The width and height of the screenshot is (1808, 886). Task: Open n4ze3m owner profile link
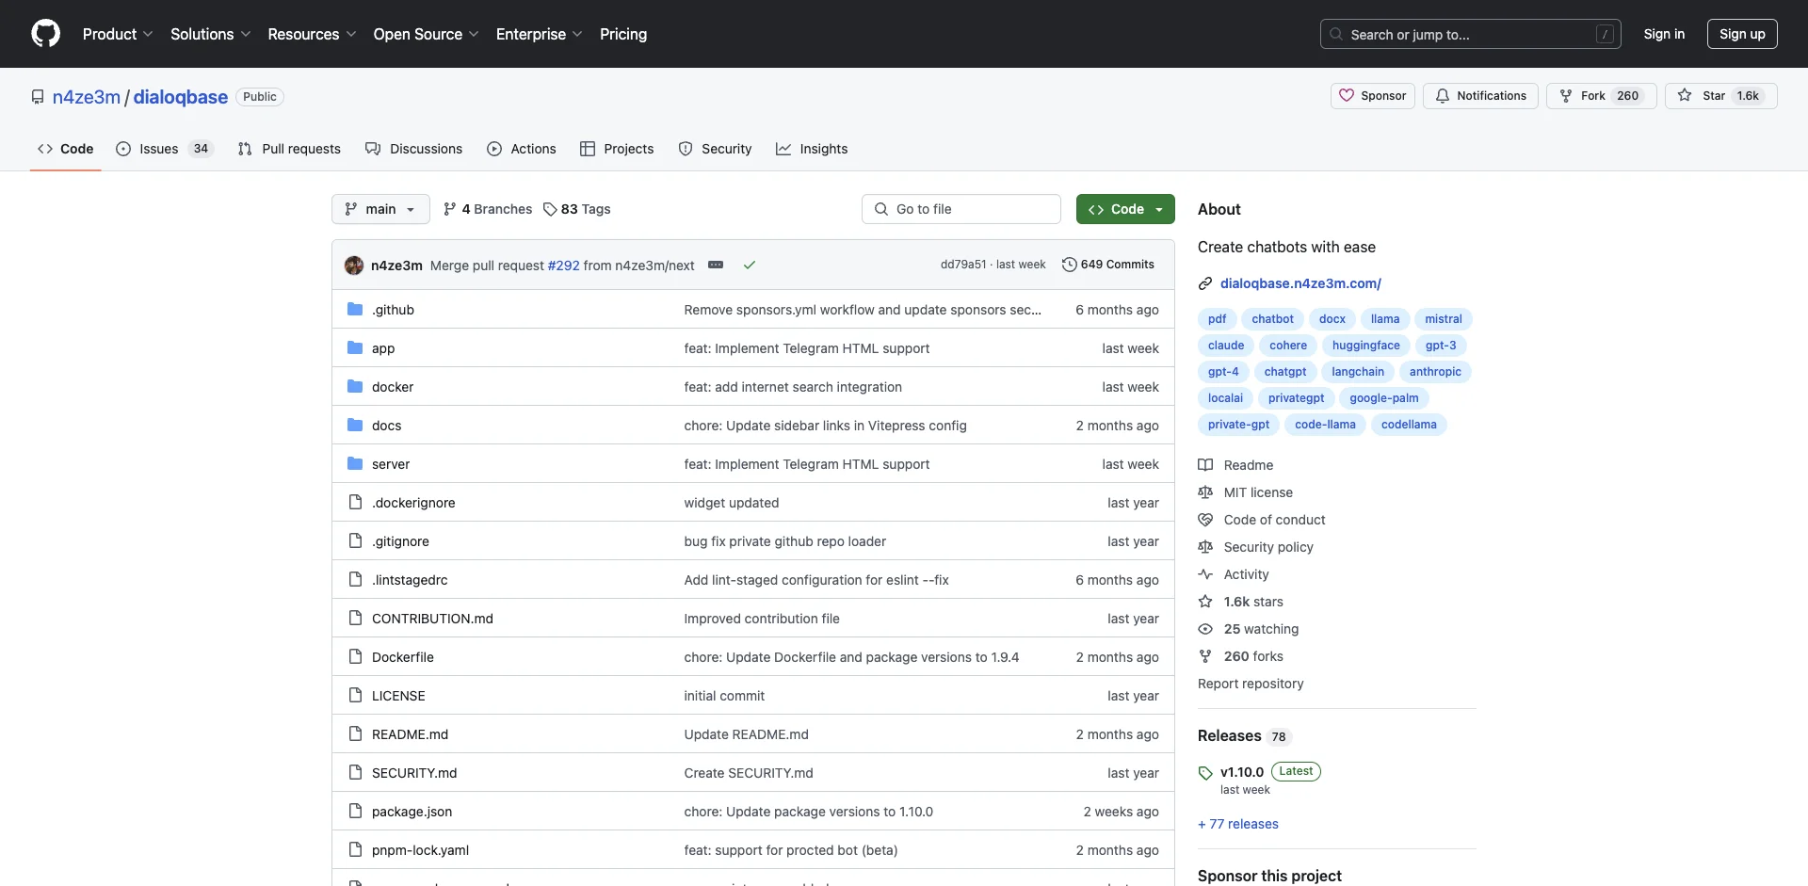87,97
